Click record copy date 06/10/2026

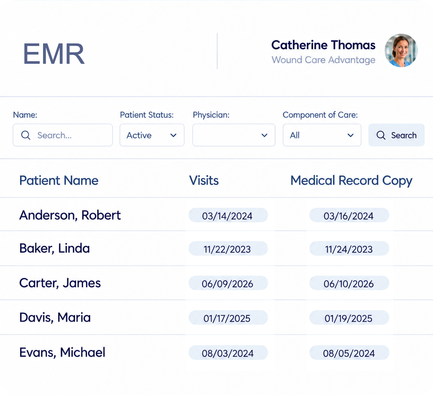(x=349, y=283)
